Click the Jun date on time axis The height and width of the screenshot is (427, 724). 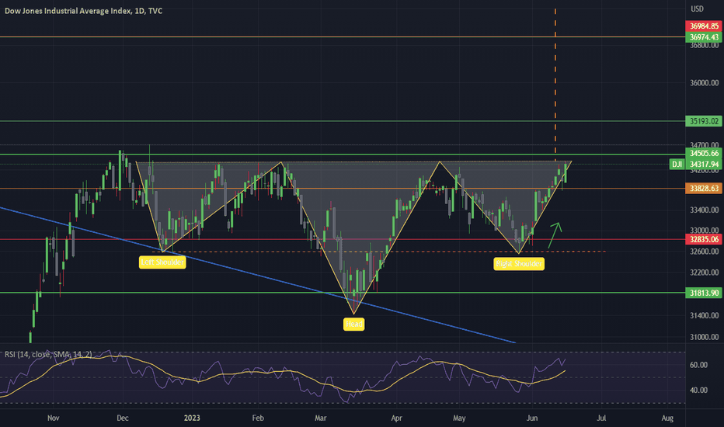pyautogui.click(x=532, y=418)
